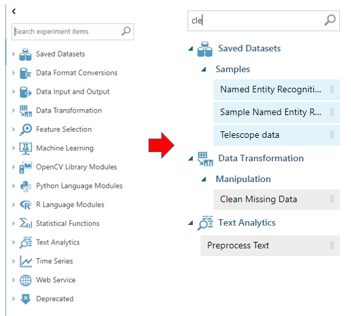Click the Python Language Modules icon

point(25,186)
